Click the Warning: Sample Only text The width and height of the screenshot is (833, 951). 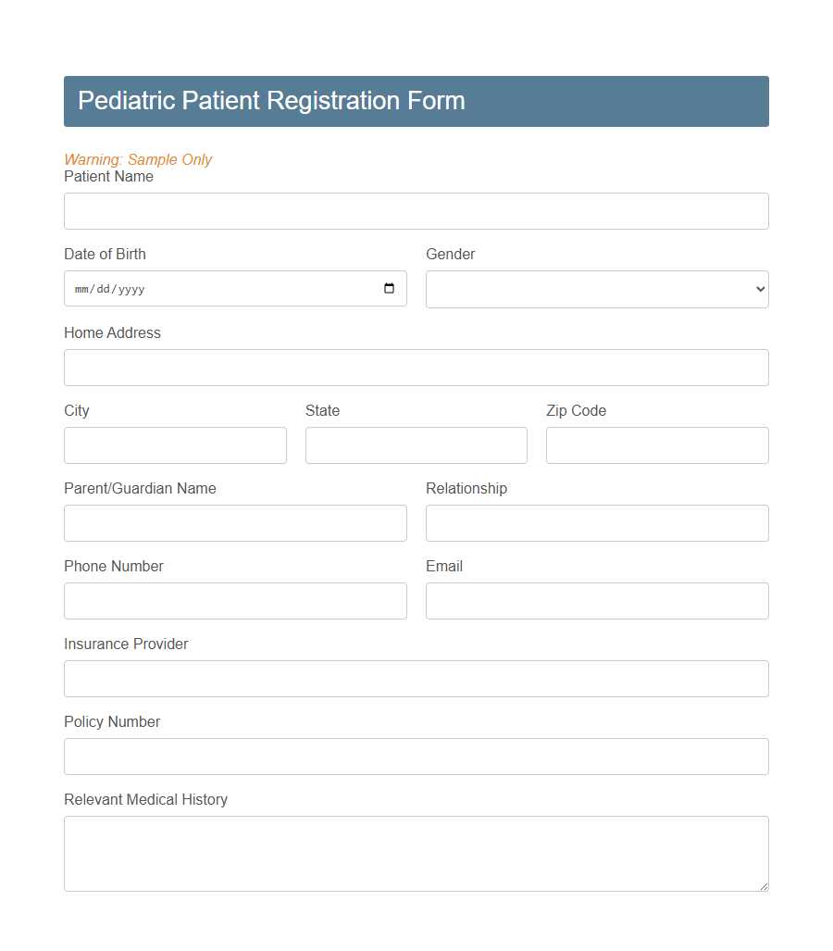click(137, 159)
